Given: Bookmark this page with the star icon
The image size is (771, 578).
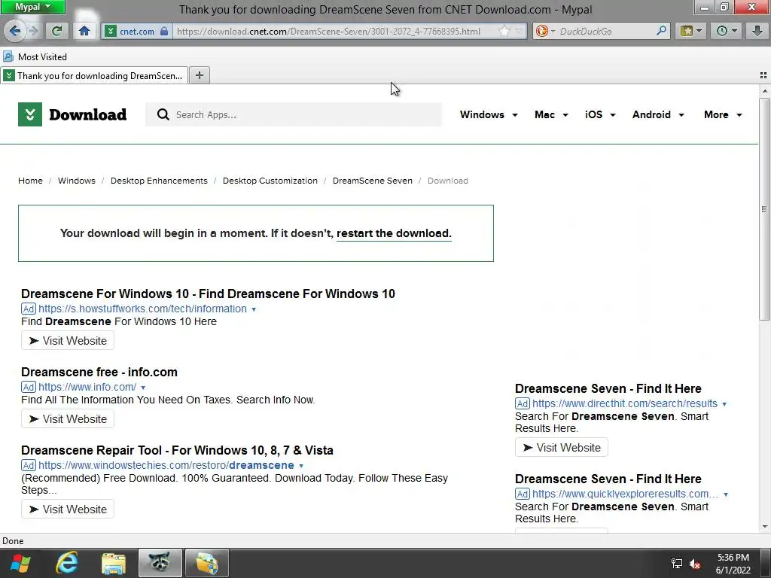Looking at the screenshot, I should click(505, 32).
